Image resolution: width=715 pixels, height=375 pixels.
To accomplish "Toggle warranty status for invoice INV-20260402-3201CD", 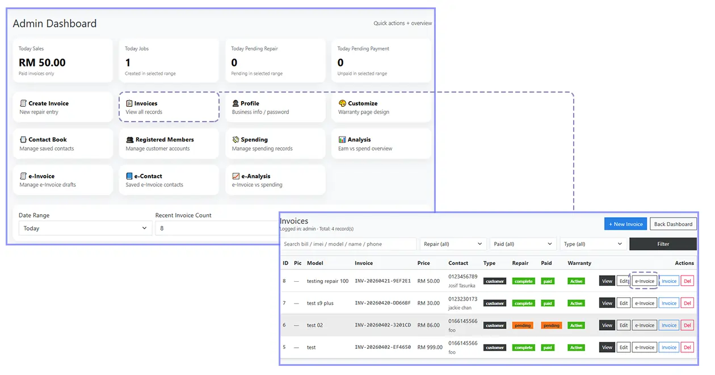I will click(x=576, y=325).
